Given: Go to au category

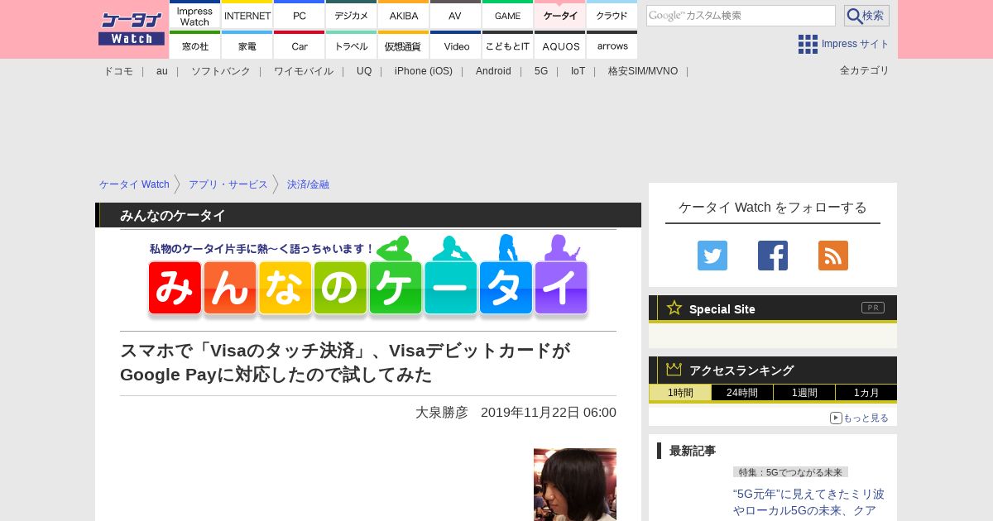Looking at the screenshot, I should coord(162,71).
